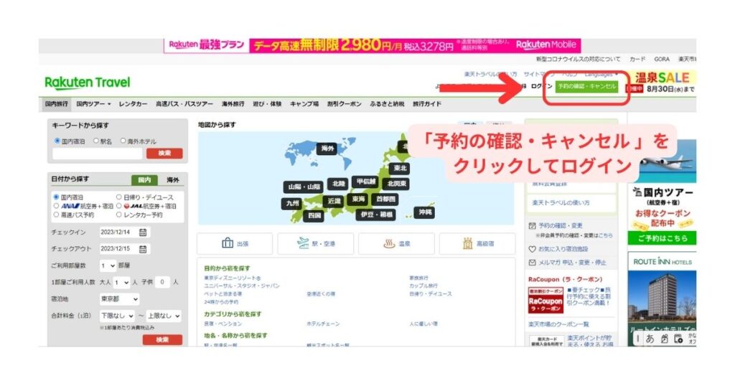This screenshot has width=735, height=386.
Task: Open the ご利用部屋数 room count dropdown
Action: coord(108,265)
